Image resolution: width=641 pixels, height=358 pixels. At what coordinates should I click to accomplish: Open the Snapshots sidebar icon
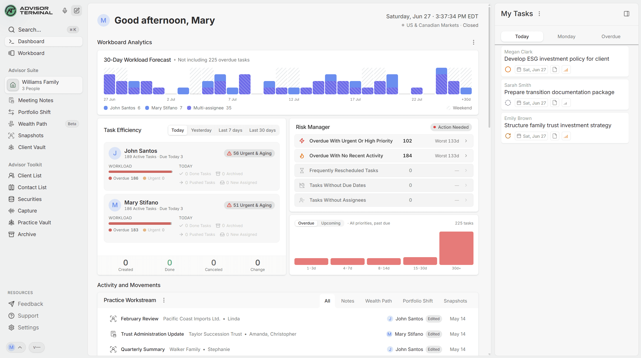(x=11, y=135)
